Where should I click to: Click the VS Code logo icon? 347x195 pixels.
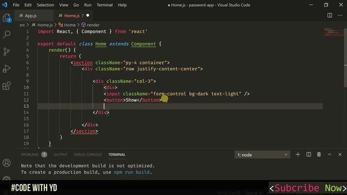click(x=4, y=5)
